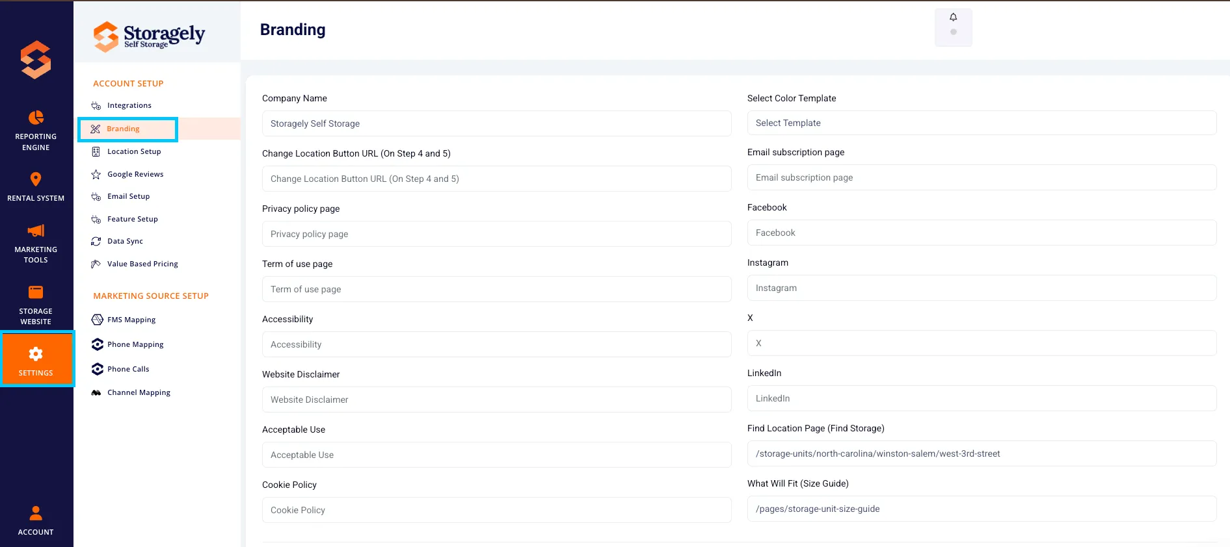Click the Email Setup icon
Screen dimensions: 1230x547
click(x=96, y=197)
